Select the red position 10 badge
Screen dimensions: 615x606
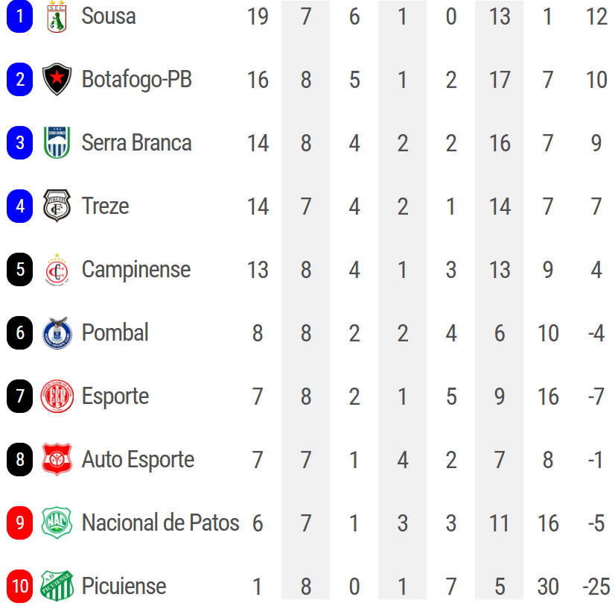[20, 587]
